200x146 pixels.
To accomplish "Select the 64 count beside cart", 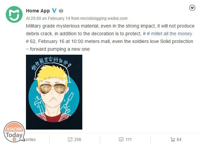I will [179, 140].
